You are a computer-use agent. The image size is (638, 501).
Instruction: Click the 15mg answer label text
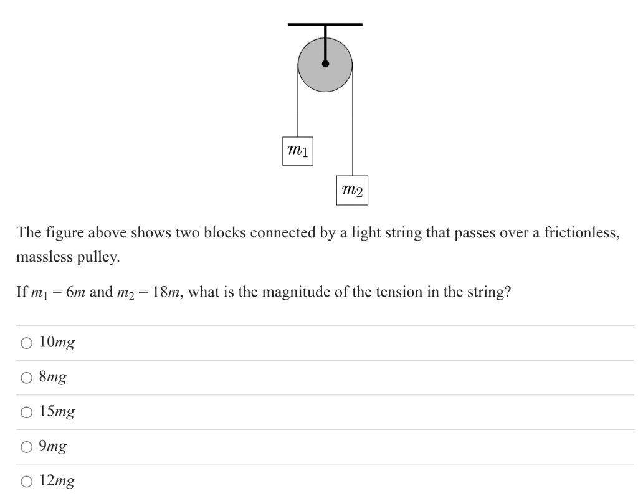click(x=57, y=411)
